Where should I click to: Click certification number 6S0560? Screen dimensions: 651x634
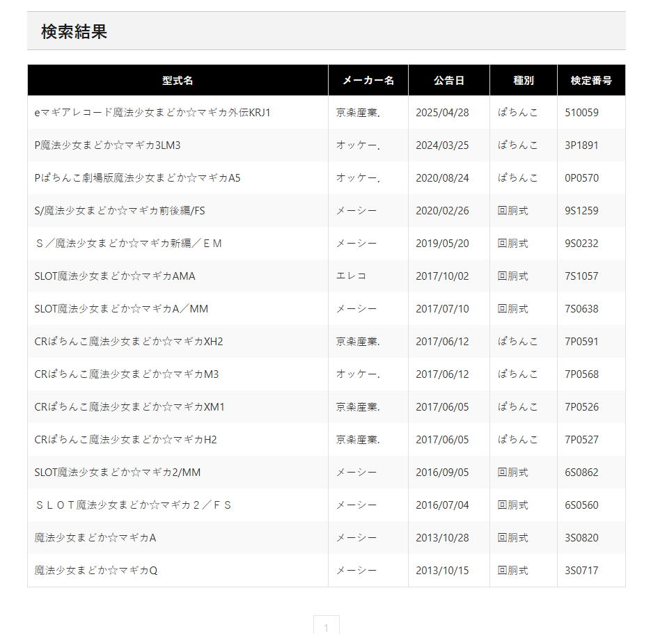[581, 505]
